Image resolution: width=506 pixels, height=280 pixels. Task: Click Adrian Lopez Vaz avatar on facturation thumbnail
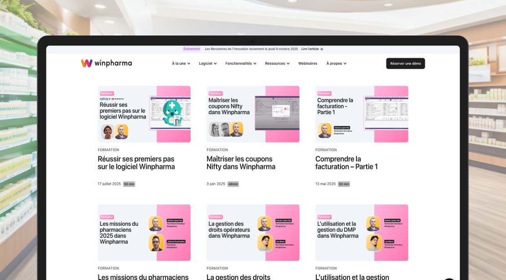coord(325,130)
